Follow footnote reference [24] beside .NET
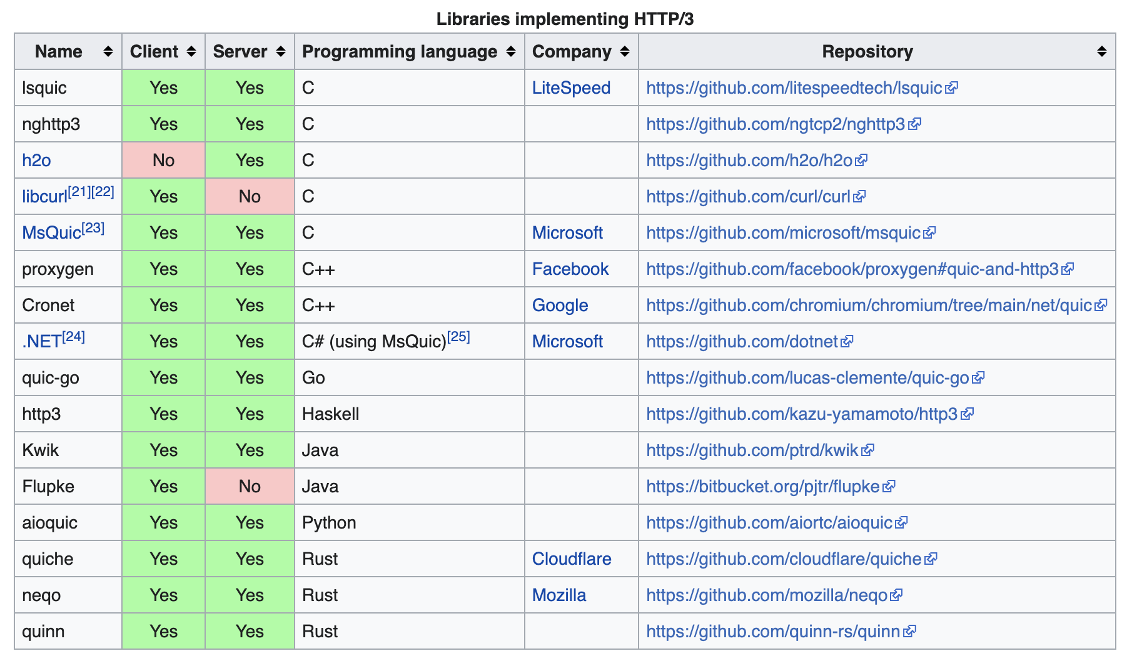Viewport: 1132px width, 666px height. click(x=73, y=336)
